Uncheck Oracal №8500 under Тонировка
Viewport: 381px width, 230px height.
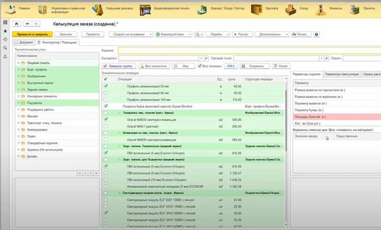click(106, 120)
